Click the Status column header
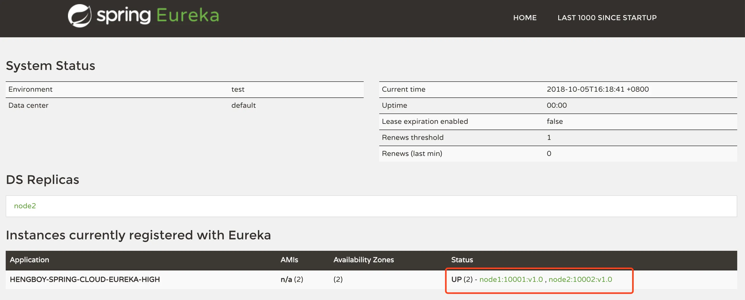The height and width of the screenshot is (300, 745). click(462, 260)
